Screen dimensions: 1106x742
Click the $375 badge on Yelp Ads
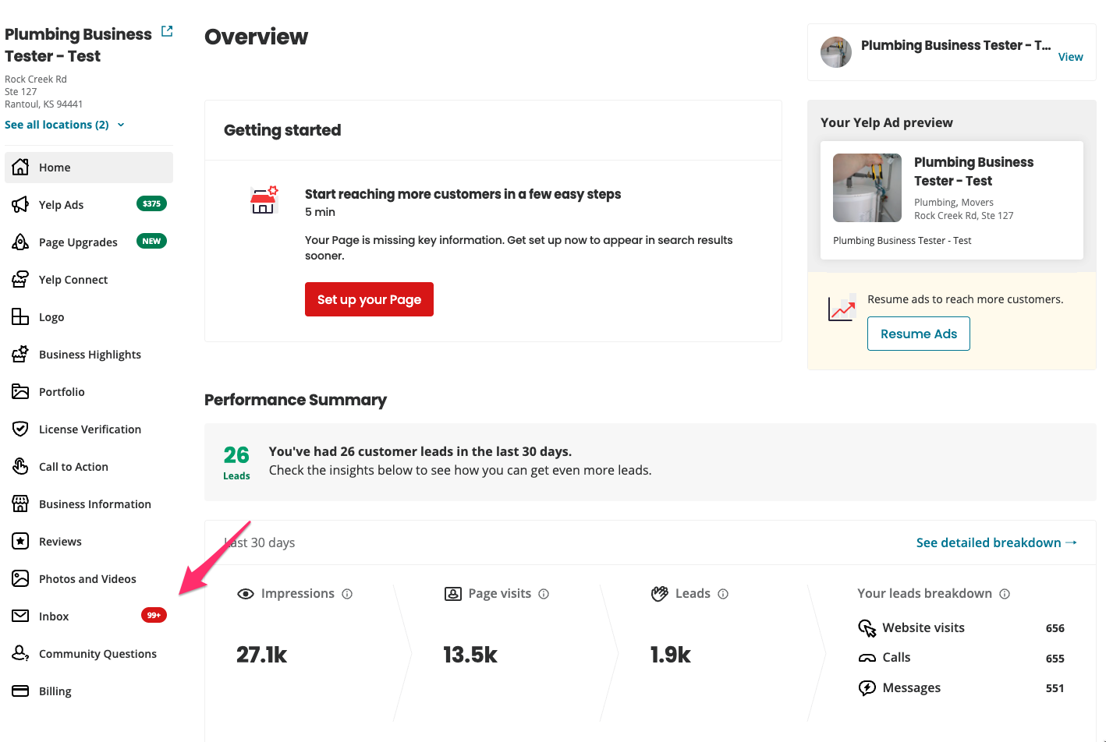pyautogui.click(x=151, y=204)
